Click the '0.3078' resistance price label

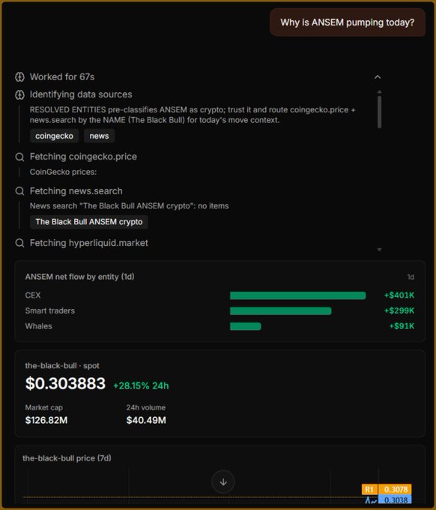[395, 490]
